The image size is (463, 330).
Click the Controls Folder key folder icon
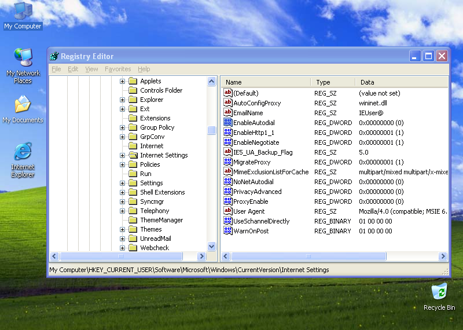[x=133, y=90]
